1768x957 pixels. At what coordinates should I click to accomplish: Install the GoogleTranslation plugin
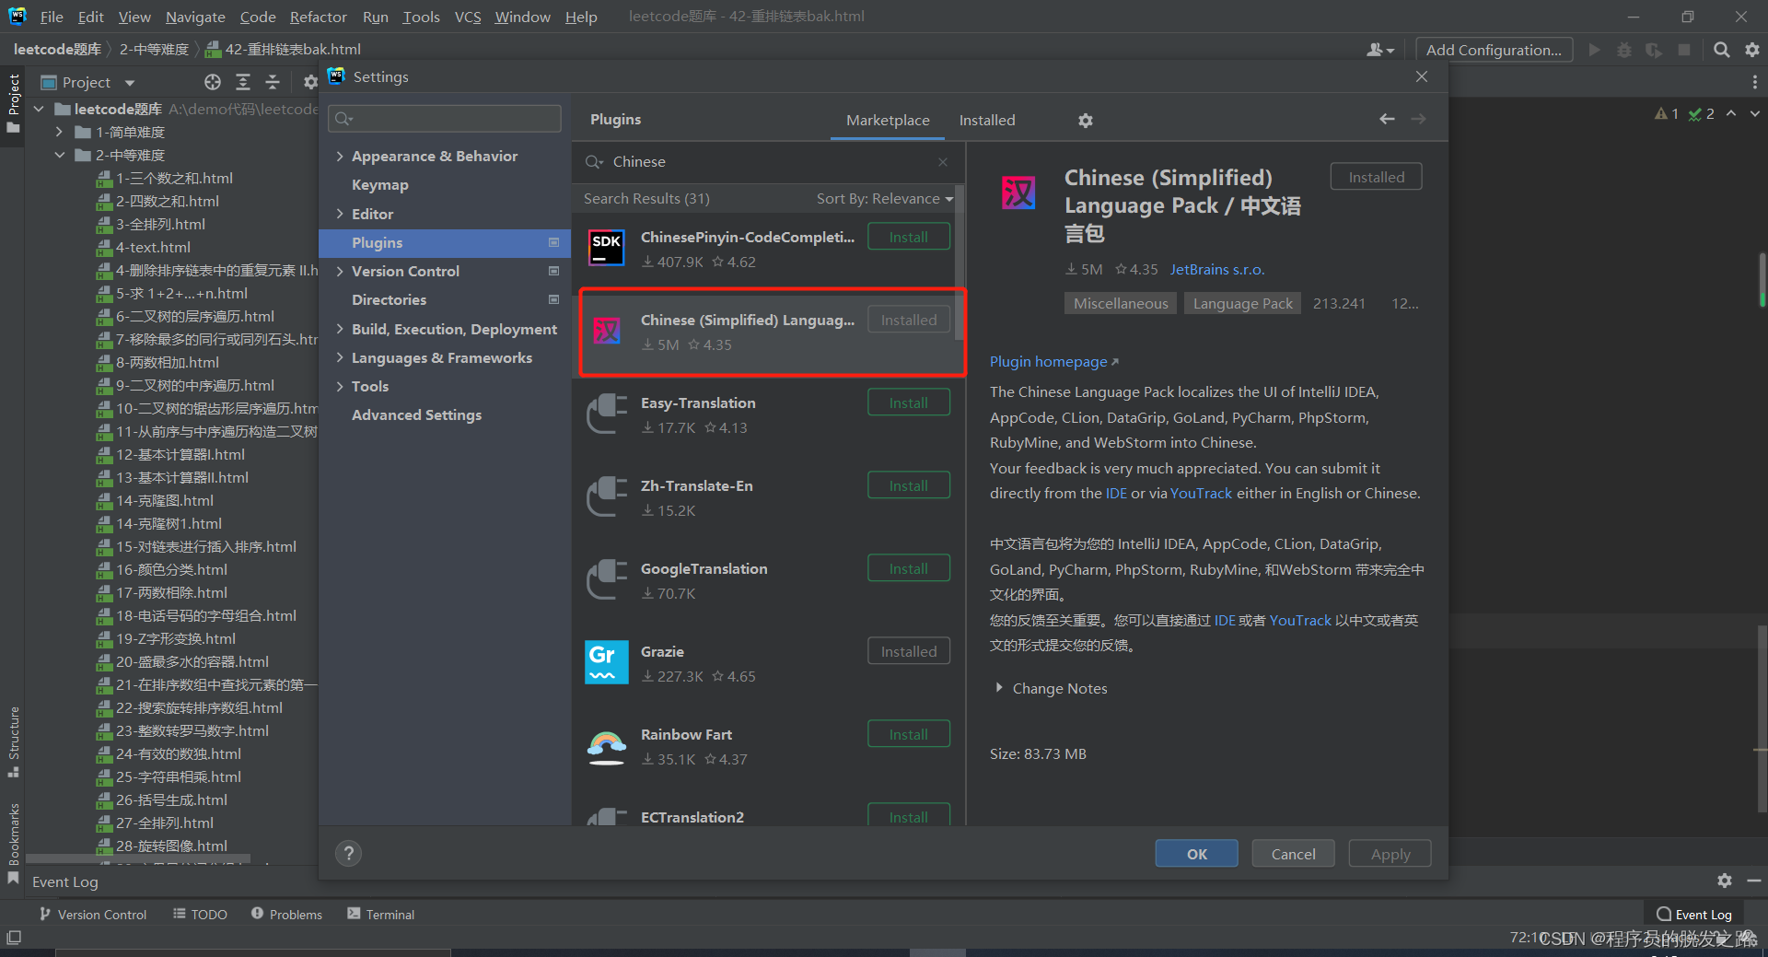pos(908,568)
